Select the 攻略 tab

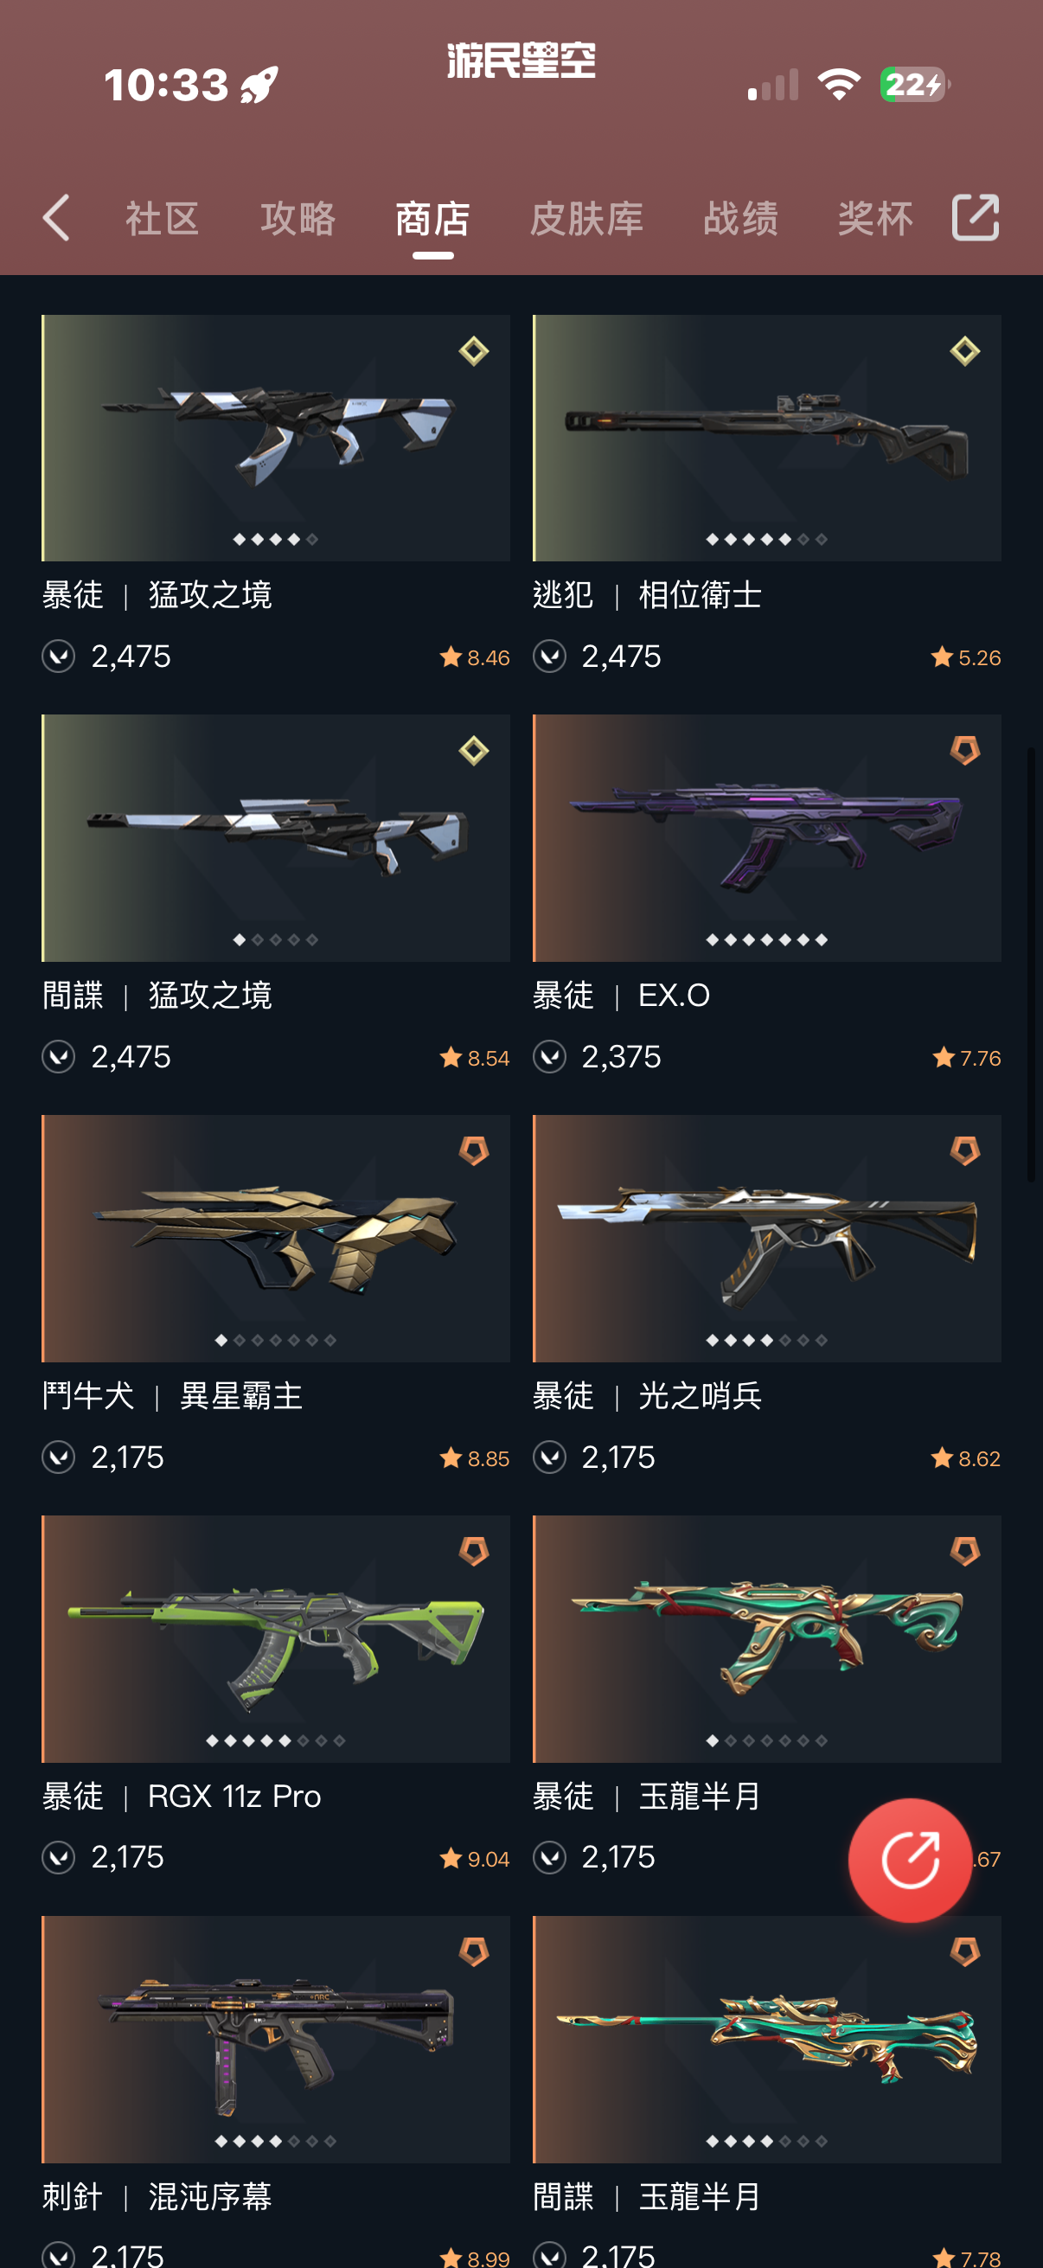(x=298, y=218)
